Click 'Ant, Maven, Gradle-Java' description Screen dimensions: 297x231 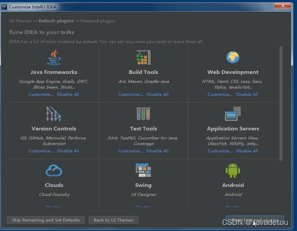[x=144, y=82]
